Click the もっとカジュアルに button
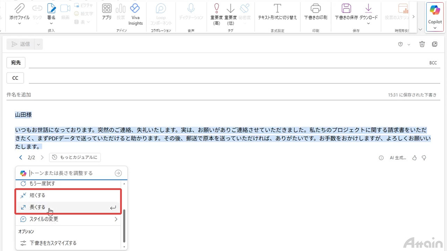Screen dimensions: 447x251 coord(75,158)
